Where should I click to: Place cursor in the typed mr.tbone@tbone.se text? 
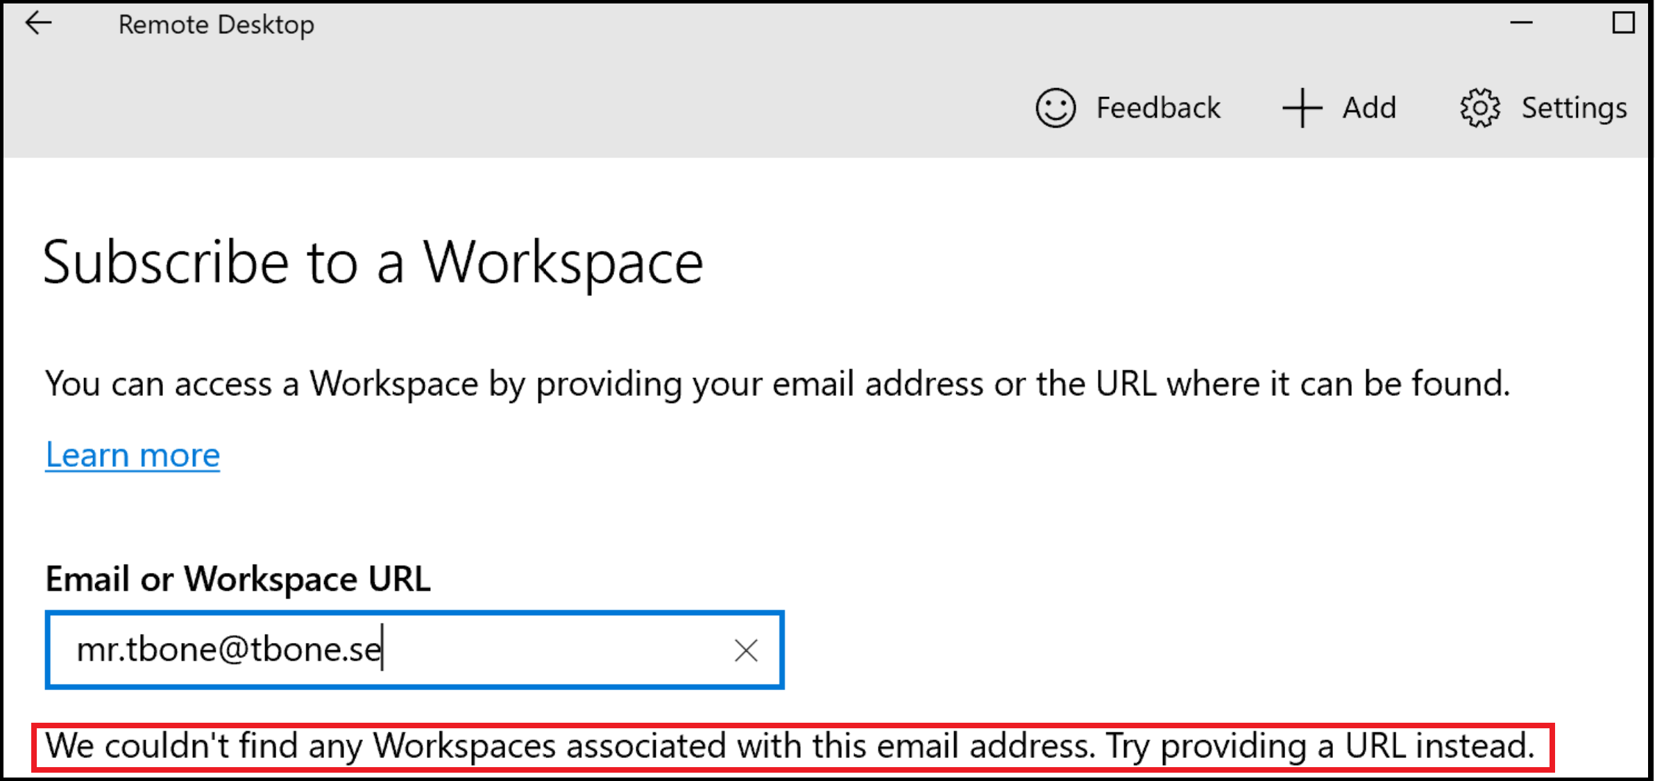click(x=229, y=650)
